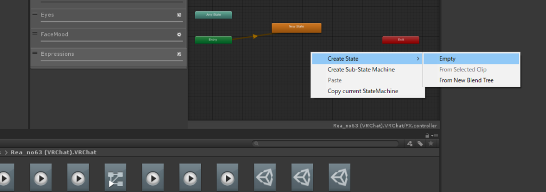This screenshot has width=546, height=192.
Task: Toggle the Project panel lock icon
Action: coord(427,136)
